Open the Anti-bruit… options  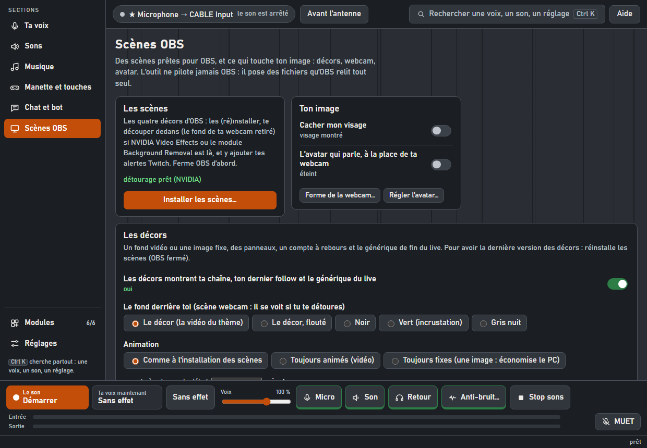coord(474,397)
